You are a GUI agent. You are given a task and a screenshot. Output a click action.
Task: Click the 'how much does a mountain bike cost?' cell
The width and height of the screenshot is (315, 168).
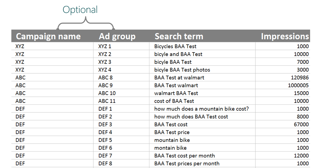coord(201,109)
